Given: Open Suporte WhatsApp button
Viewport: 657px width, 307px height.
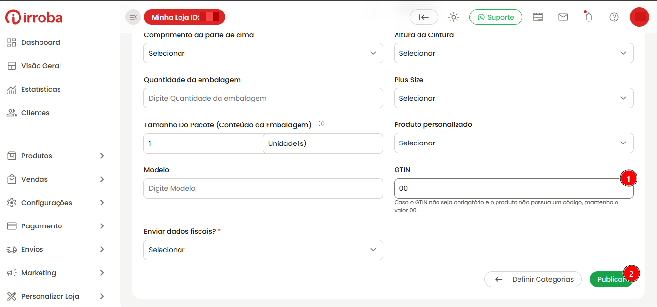Looking at the screenshot, I should click(496, 17).
